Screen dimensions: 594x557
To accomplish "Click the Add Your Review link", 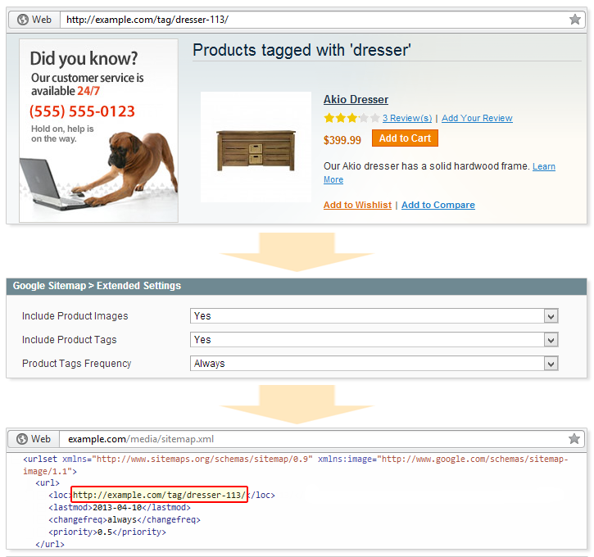I will (477, 119).
